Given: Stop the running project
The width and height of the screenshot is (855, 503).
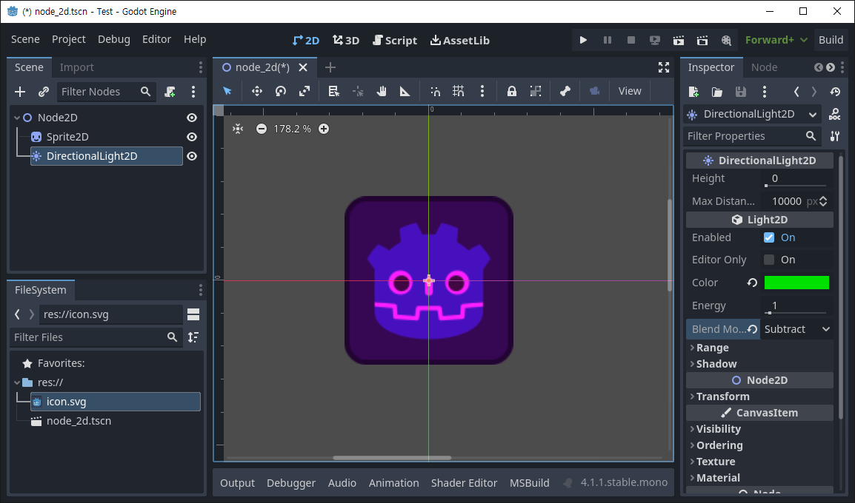Looking at the screenshot, I should [631, 40].
